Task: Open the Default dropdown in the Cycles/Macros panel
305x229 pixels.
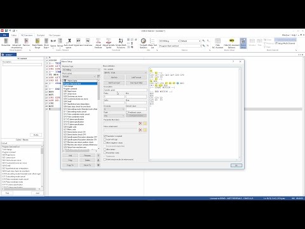Action: point(22,143)
